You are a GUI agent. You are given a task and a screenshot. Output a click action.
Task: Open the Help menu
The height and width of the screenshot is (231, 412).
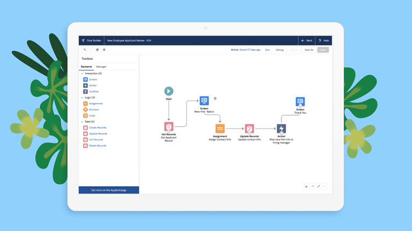[323, 41]
